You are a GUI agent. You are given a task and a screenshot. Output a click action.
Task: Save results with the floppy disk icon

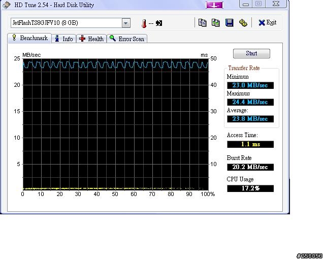[229, 23]
